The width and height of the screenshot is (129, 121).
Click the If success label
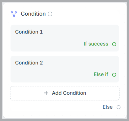coord(96,44)
